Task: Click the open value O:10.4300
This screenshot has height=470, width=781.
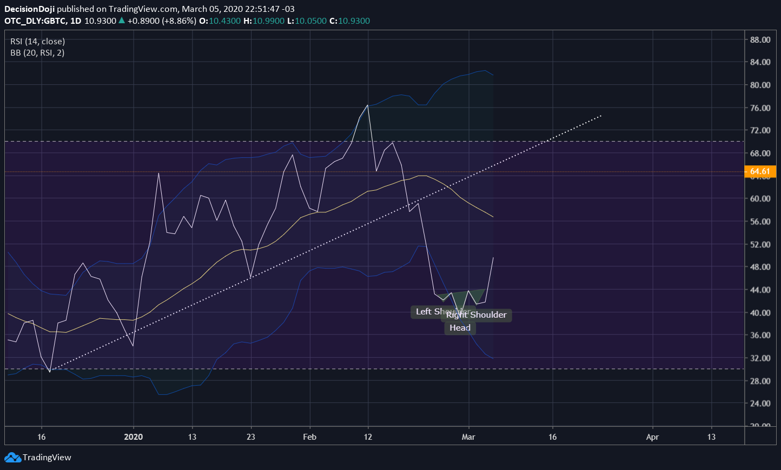Action: (220, 21)
